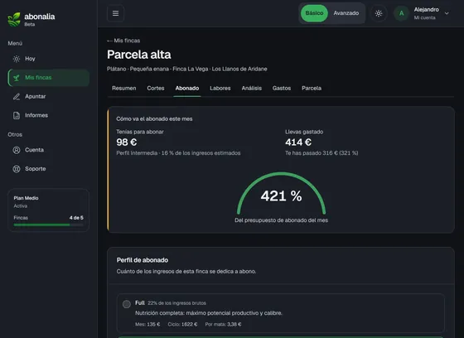This screenshot has height=338, width=464.
Task: Switch to Básico mode
Action: click(x=314, y=13)
